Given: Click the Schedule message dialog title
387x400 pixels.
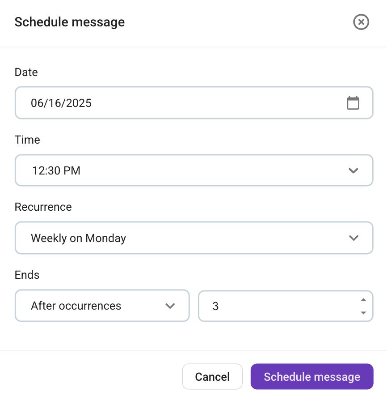Looking at the screenshot, I should 70,22.
